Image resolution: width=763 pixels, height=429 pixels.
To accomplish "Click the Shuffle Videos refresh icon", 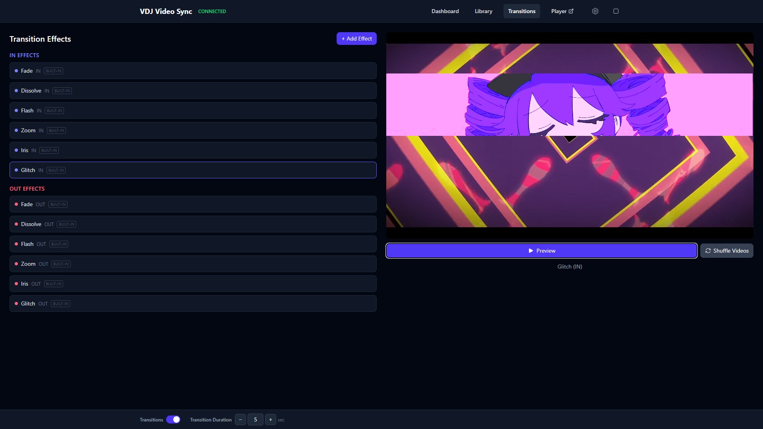I will [x=709, y=251].
